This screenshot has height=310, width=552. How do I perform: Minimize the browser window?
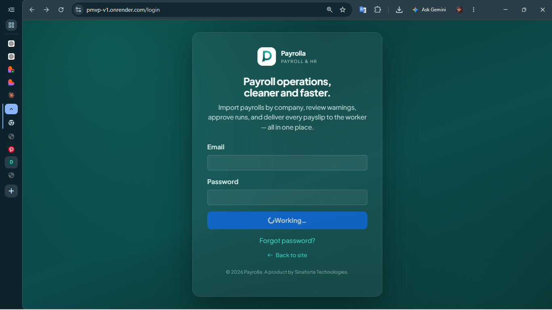point(506,10)
